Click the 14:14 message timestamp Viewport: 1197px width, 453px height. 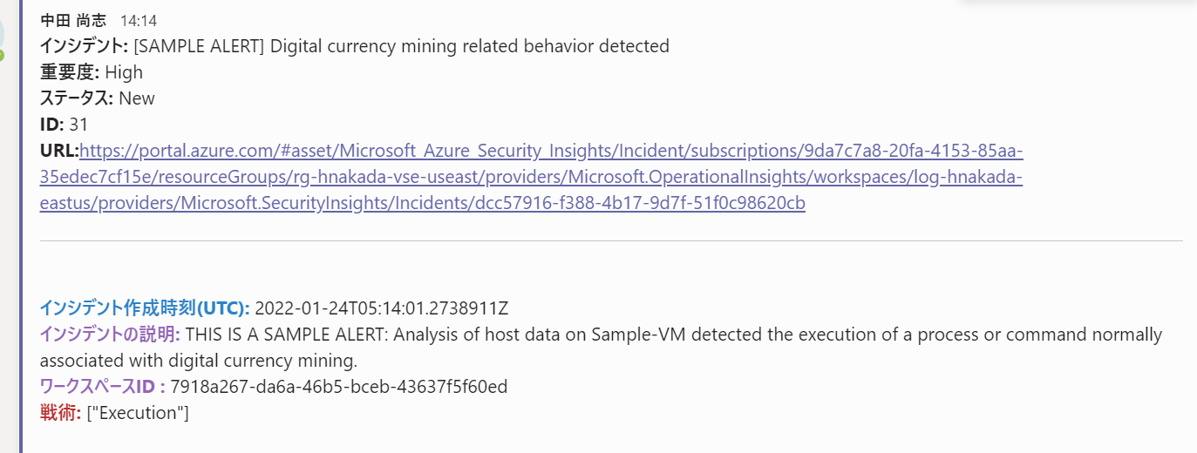[139, 20]
